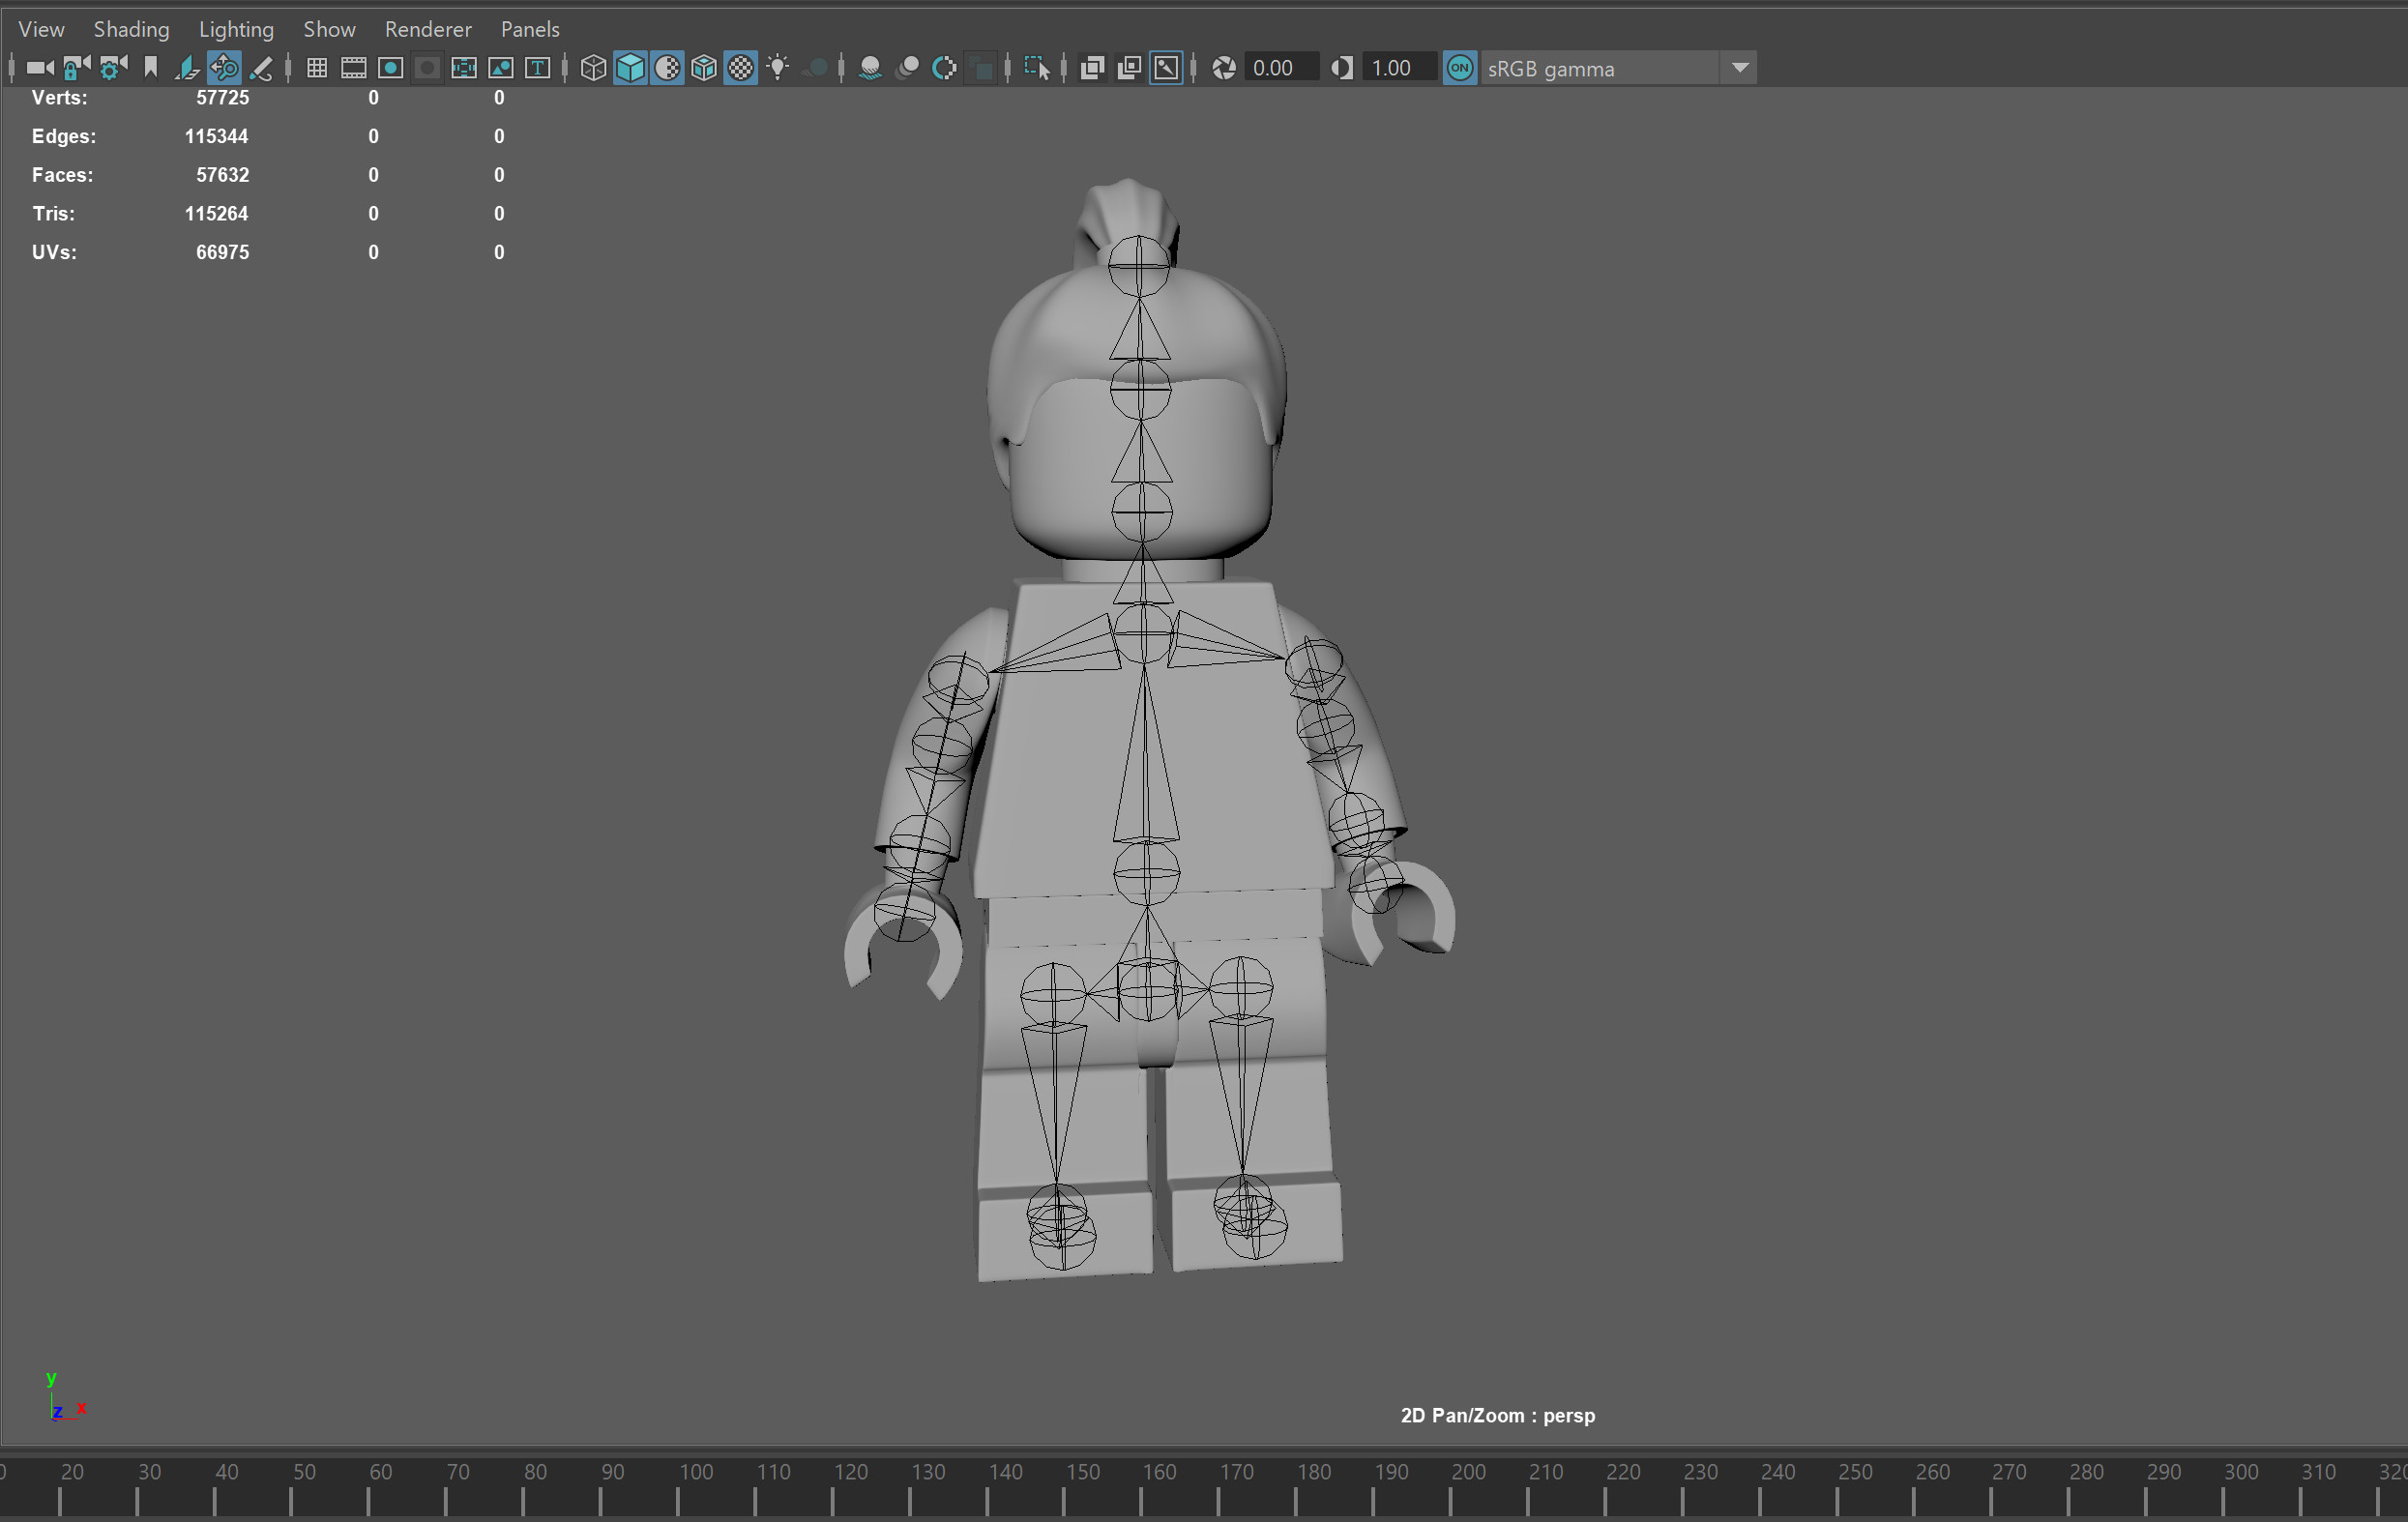Switch to Wireframe display cube icon
The height and width of the screenshot is (1522, 2408).
click(593, 68)
